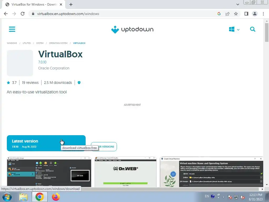Click the help question mark tray icon
Screen dimensions: 269x202
pos(213,196)
